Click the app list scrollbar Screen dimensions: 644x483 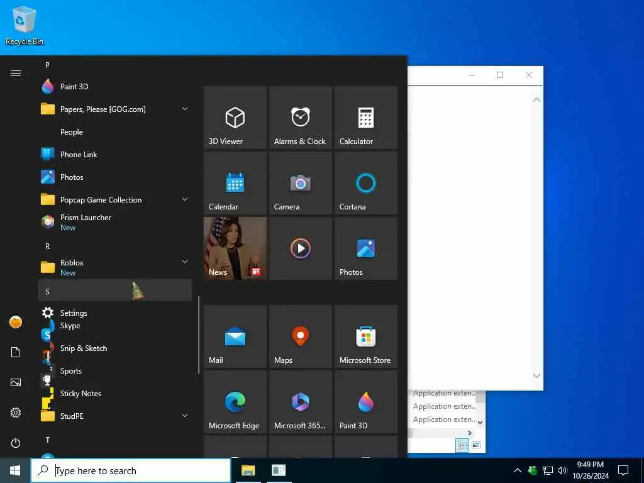point(199,335)
